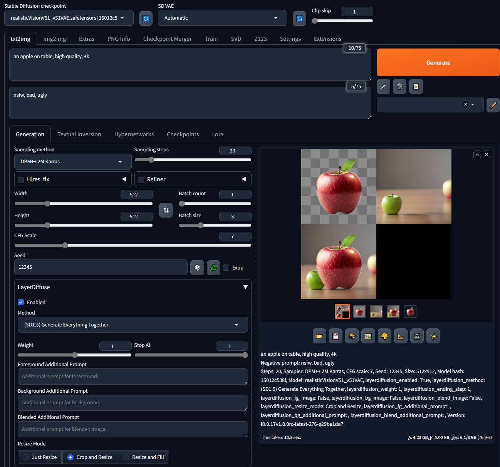Click Background Additional Prompt field
Image resolution: width=500 pixels, height=467 pixels.
coord(133,403)
